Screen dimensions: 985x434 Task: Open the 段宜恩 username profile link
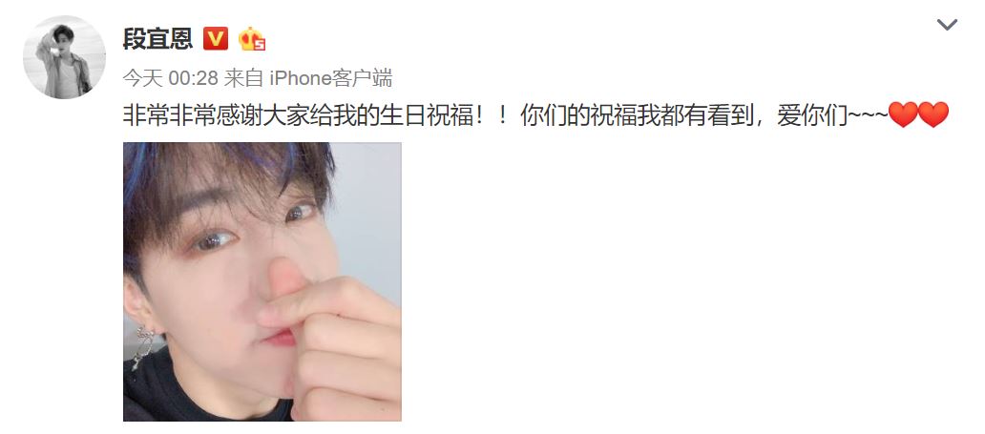point(157,39)
